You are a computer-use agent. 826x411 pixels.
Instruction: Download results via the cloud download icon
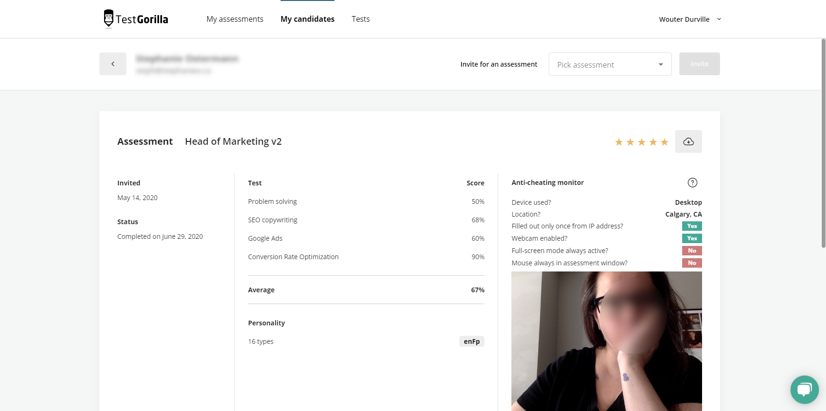pos(688,141)
